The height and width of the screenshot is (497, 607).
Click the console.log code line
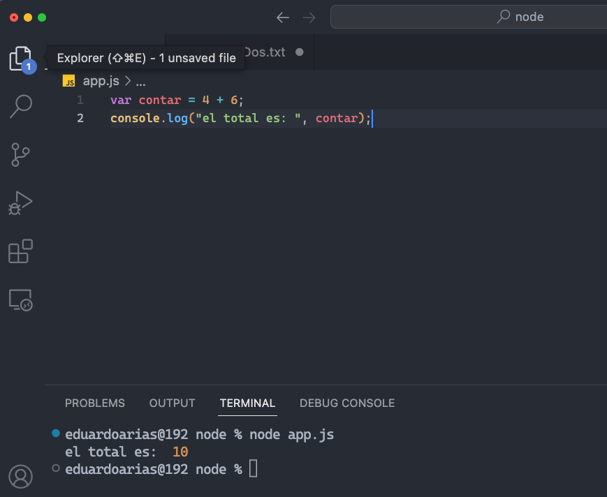240,119
